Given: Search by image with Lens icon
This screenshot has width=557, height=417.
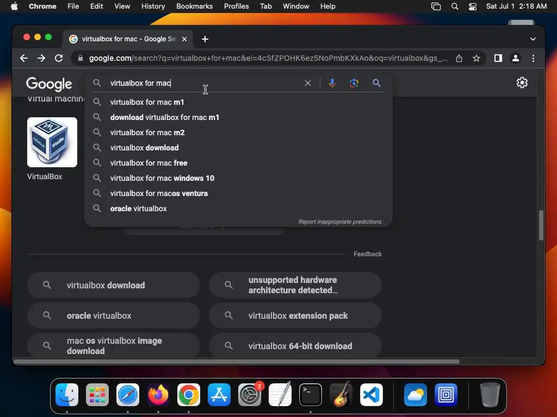Looking at the screenshot, I should [354, 83].
